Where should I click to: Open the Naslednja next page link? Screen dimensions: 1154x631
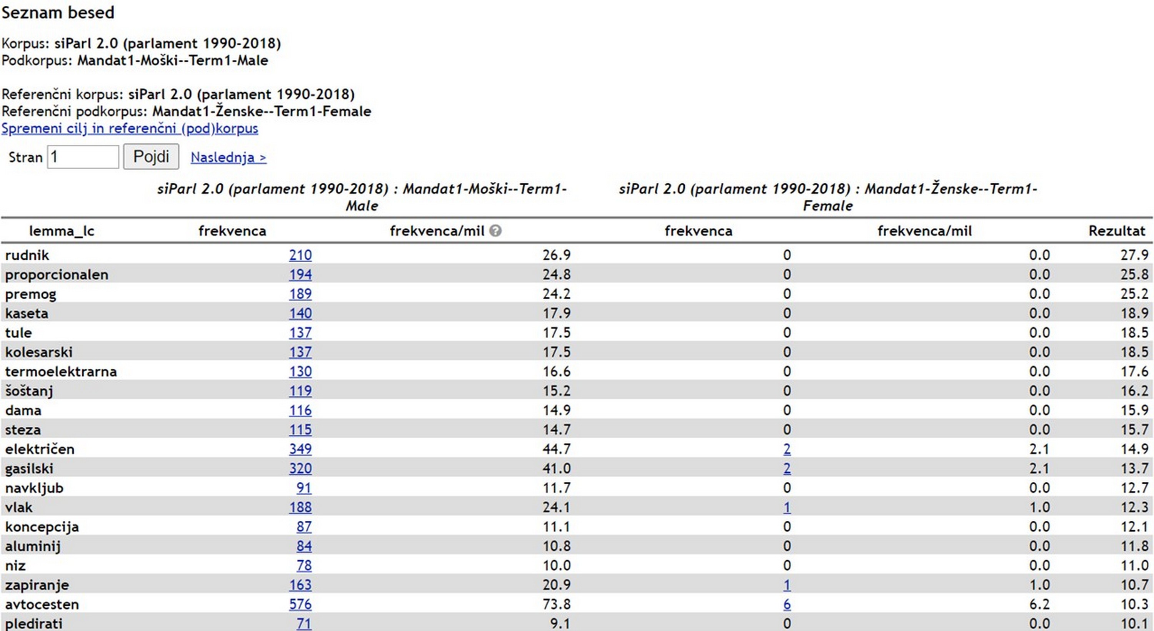pyautogui.click(x=228, y=158)
